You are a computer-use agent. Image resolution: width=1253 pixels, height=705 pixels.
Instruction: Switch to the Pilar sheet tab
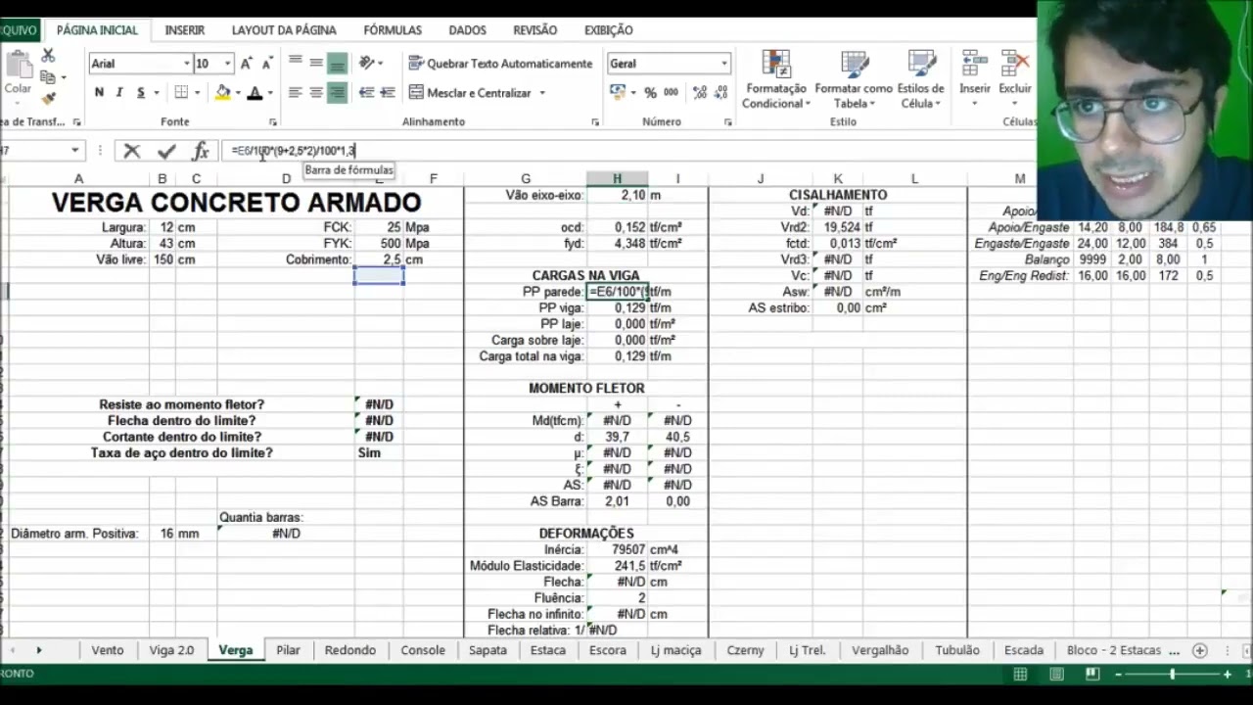click(288, 650)
